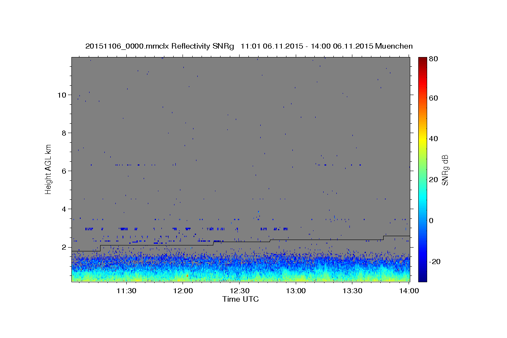Click the height tick label 10

pyautogui.click(x=62, y=95)
